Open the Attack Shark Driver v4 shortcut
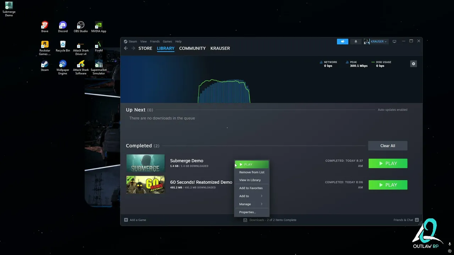This screenshot has width=454, height=255. [81, 48]
